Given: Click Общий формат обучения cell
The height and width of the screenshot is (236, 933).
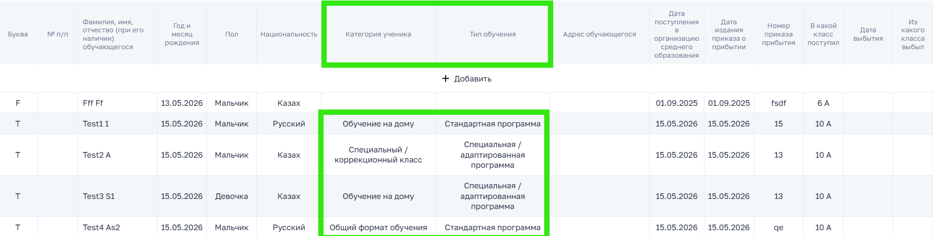Looking at the screenshot, I should 378,228.
